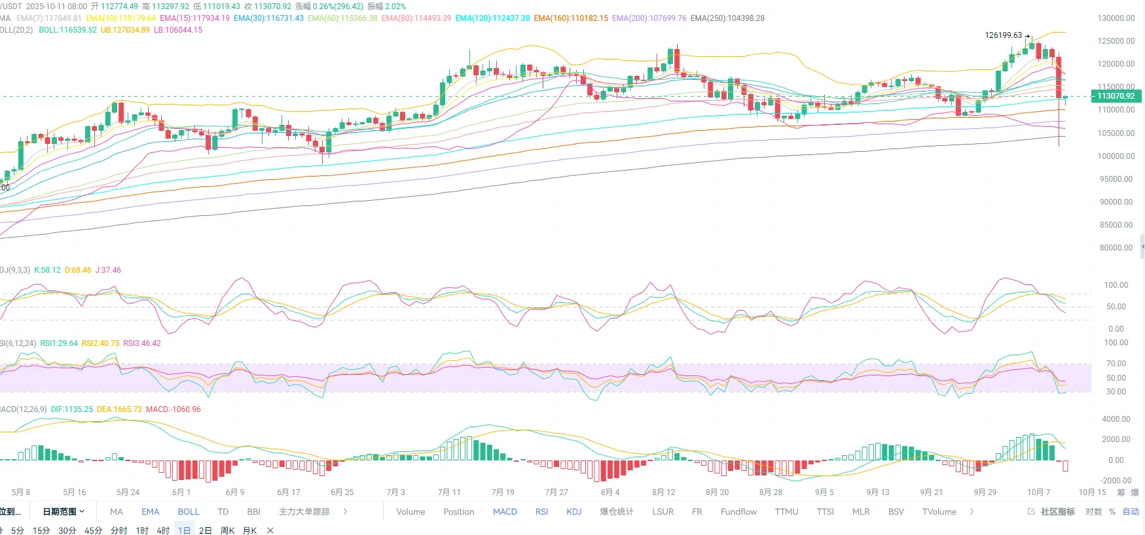
Task: Toggle the BBI indicator
Action: (x=254, y=511)
